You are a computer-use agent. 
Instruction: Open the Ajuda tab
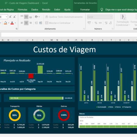pyautogui.click(x=67, y=10)
